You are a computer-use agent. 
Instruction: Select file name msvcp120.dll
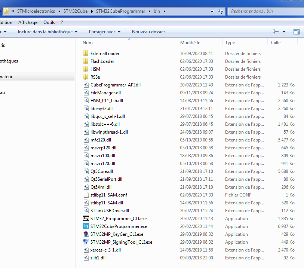(x=103, y=148)
